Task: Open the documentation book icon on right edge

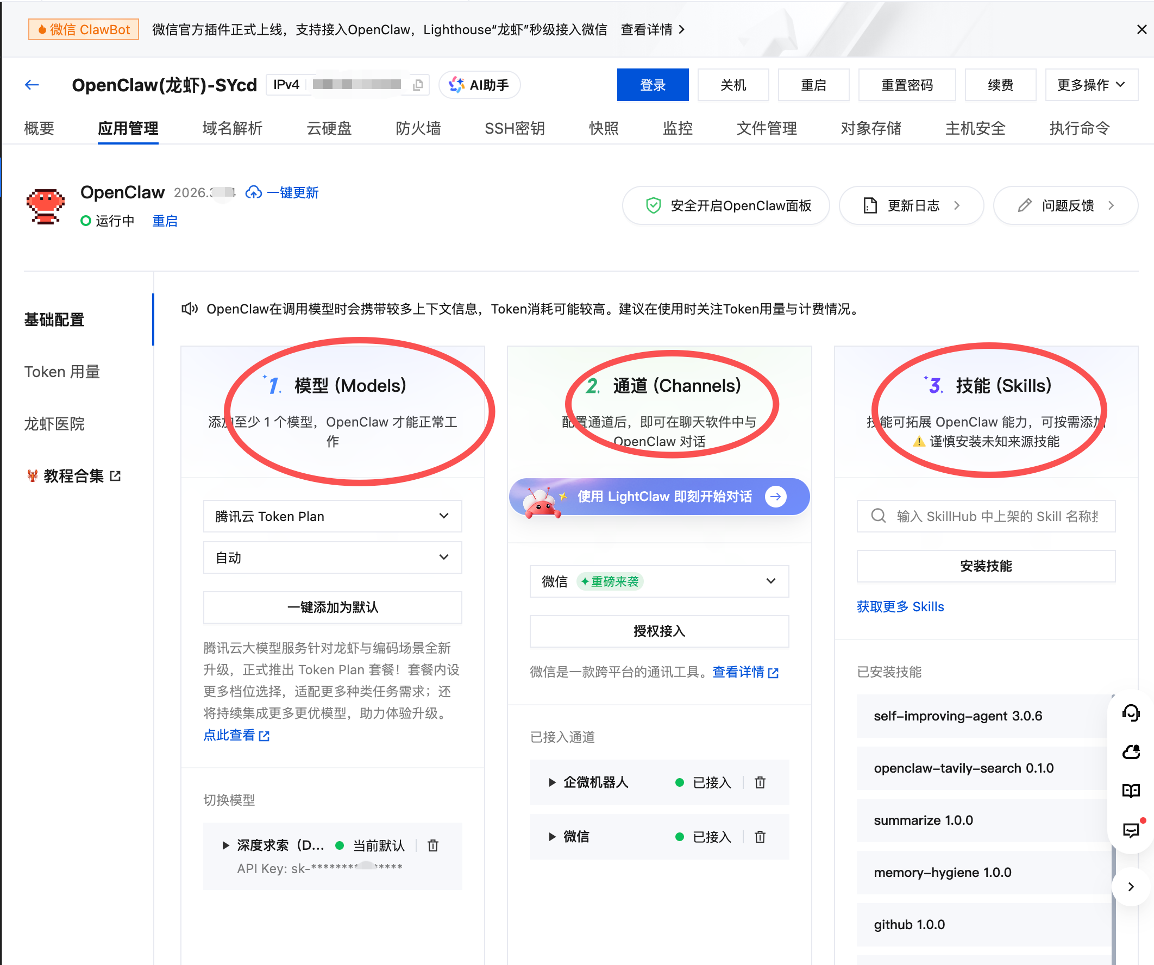Action: (x=1132, y=791)
